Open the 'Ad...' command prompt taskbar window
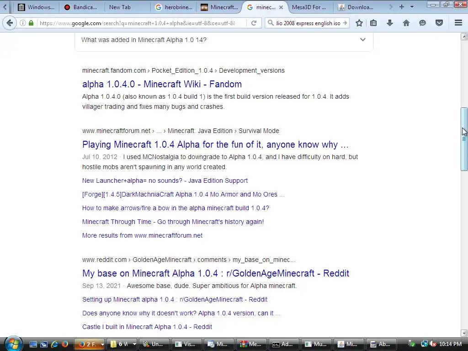The width and height of the screenshot is (468, 351). pos(283,344)
